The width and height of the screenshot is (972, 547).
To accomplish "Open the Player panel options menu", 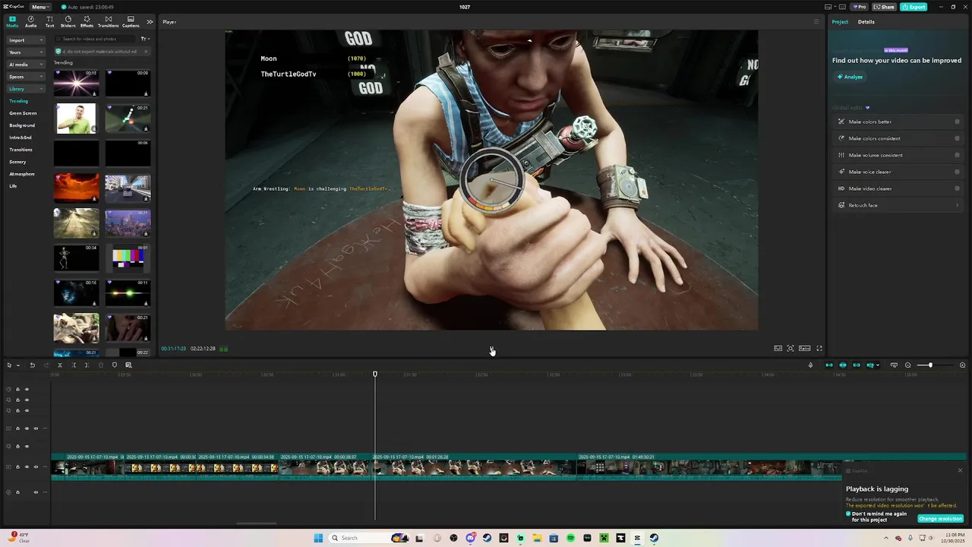I will click(816, 21).
